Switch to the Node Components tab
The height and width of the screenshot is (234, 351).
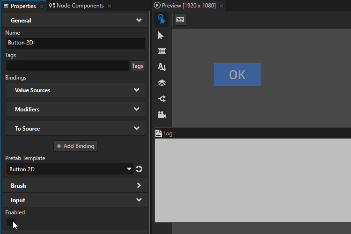tap(80, 6)
